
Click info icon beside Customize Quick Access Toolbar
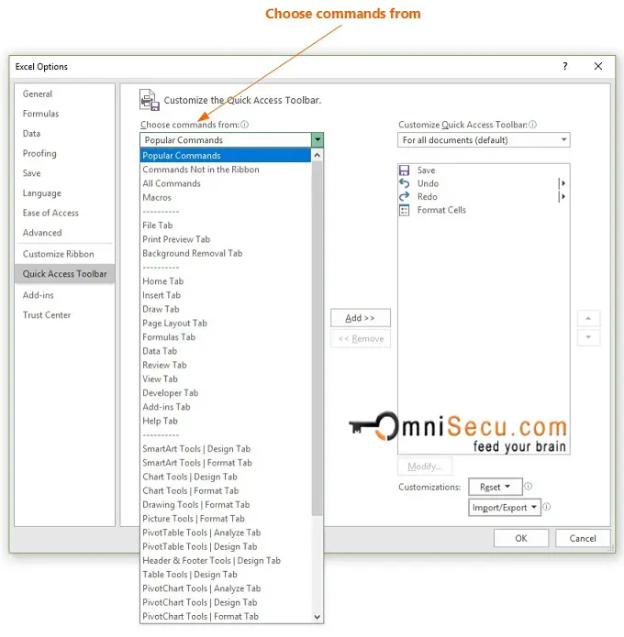click(532, 125)
